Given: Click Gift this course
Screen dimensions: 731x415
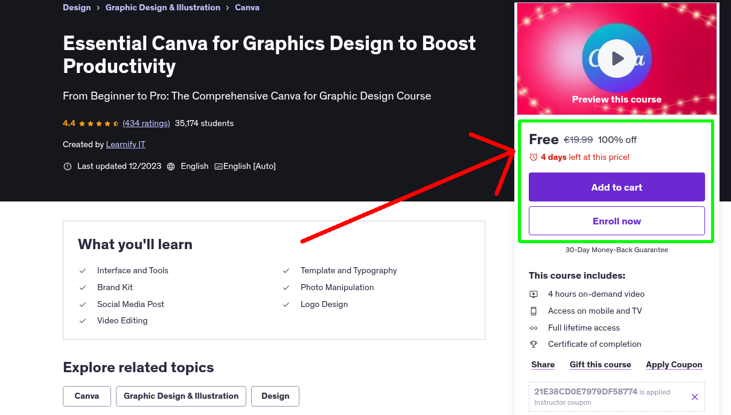Looking at the screenshot, I should tap(601, 365).
